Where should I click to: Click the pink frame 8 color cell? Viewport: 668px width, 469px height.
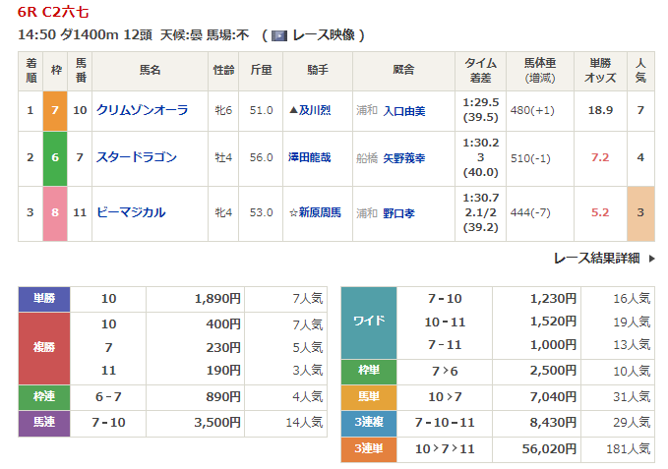(x=55, y=211)
